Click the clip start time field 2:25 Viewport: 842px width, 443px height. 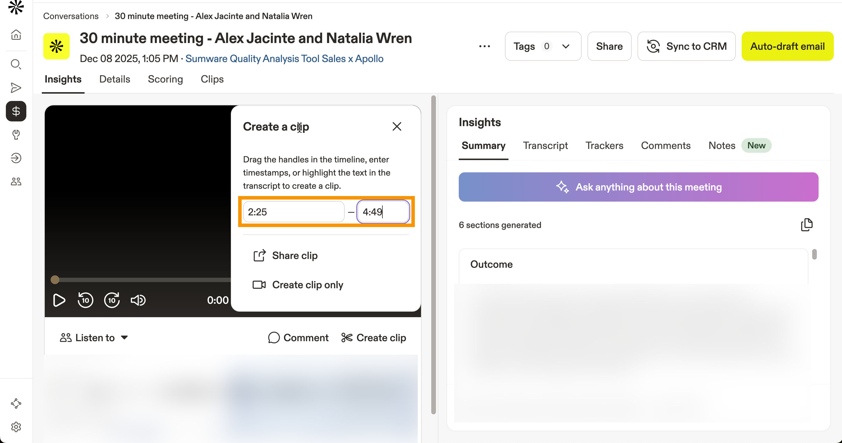pos(293,212)
